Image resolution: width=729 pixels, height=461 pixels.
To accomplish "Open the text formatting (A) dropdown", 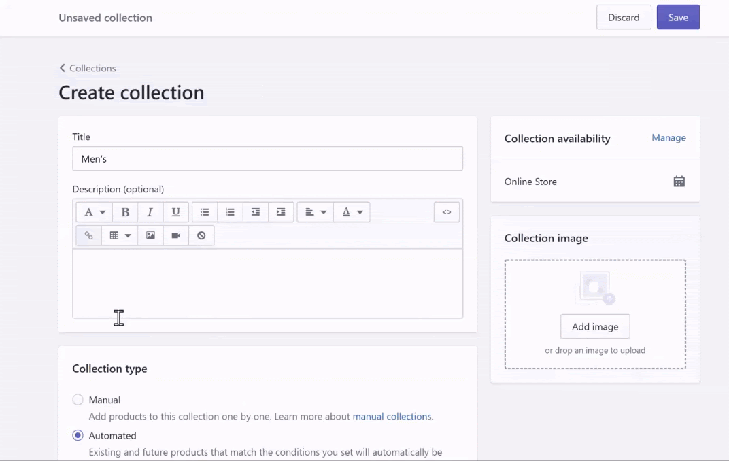I will tap(95, 212).
